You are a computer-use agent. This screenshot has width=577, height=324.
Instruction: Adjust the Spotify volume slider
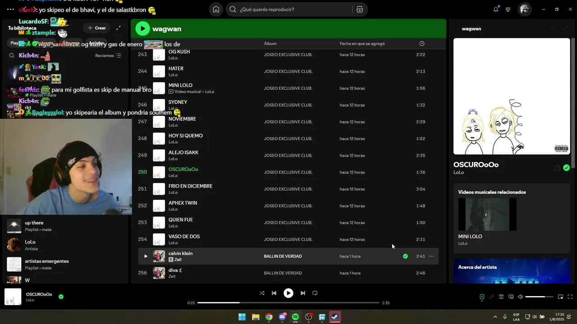tap(539, 297)
